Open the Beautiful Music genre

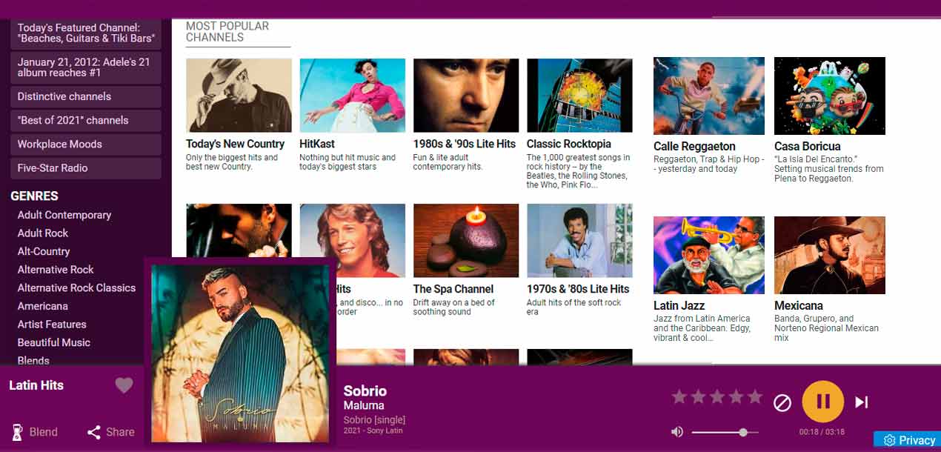coord(54,342)
